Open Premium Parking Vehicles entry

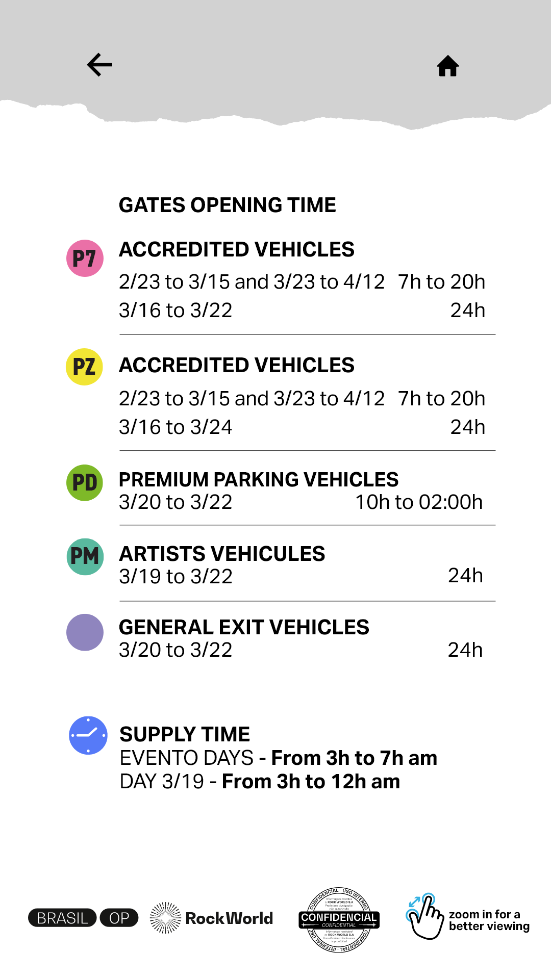(x=300, y=491)
